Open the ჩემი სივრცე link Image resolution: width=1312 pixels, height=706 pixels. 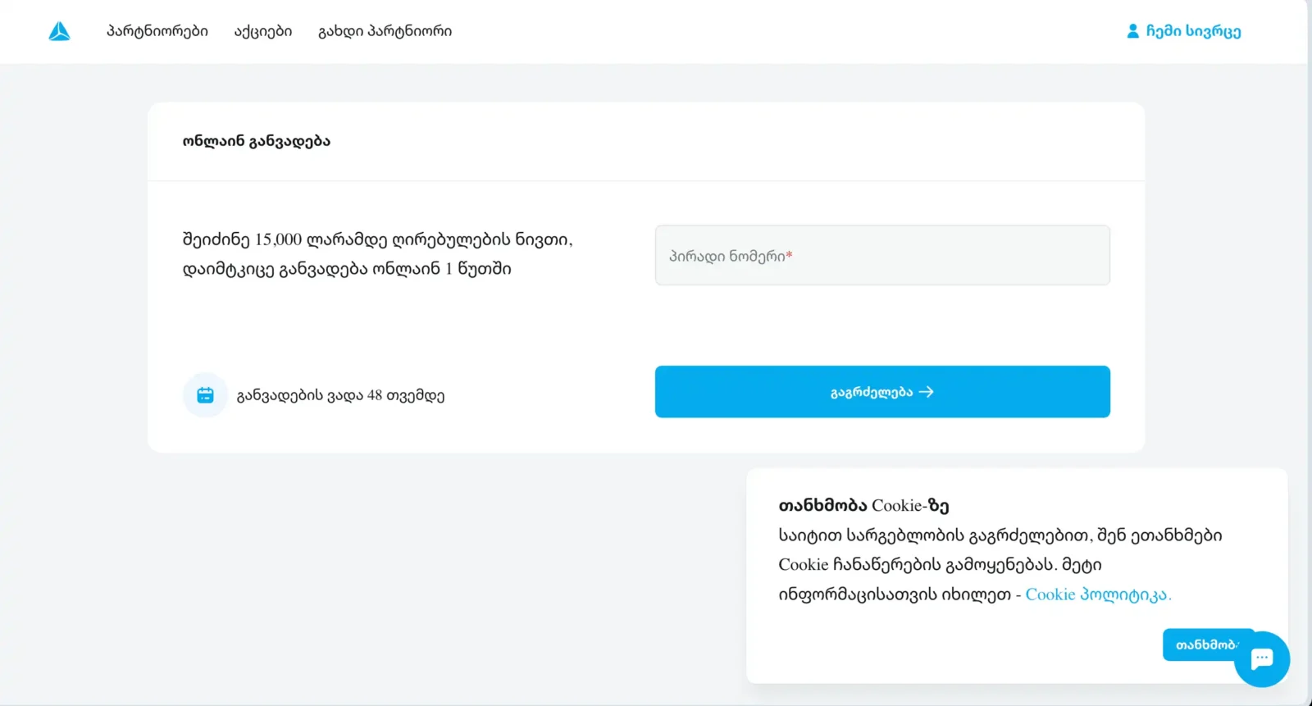point(1193,31)
